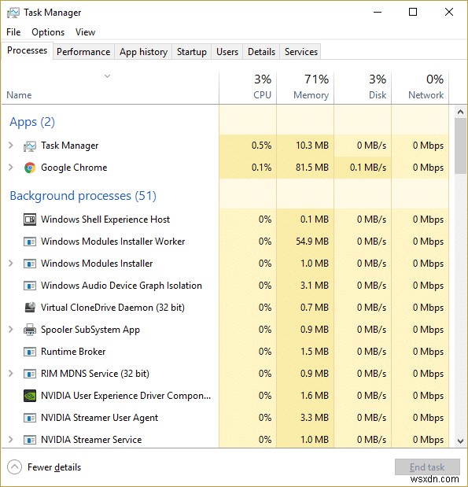The height and width of the screenshot is (487, 468).
Task: Click Google Chrome's 81.5 MB memory cell
Action: coord(305,168)
